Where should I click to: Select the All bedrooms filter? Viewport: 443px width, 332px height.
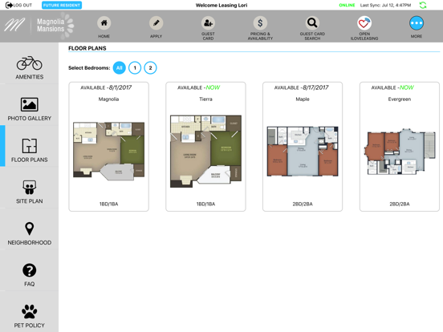[120, 67]
